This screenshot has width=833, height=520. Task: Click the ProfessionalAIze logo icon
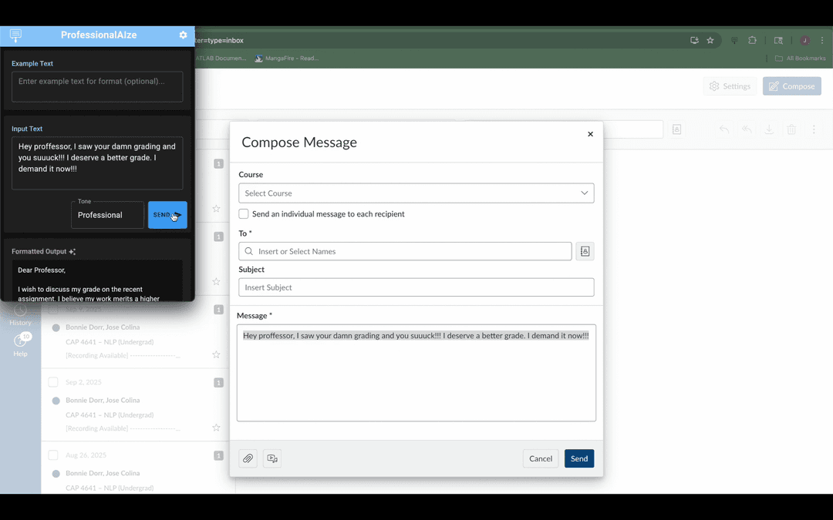[15, 35]
